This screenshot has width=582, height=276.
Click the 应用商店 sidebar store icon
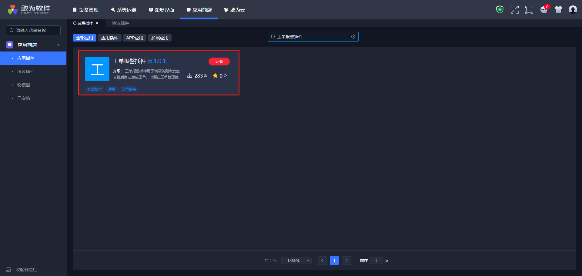pyautogui.click(x=10, y=45)
